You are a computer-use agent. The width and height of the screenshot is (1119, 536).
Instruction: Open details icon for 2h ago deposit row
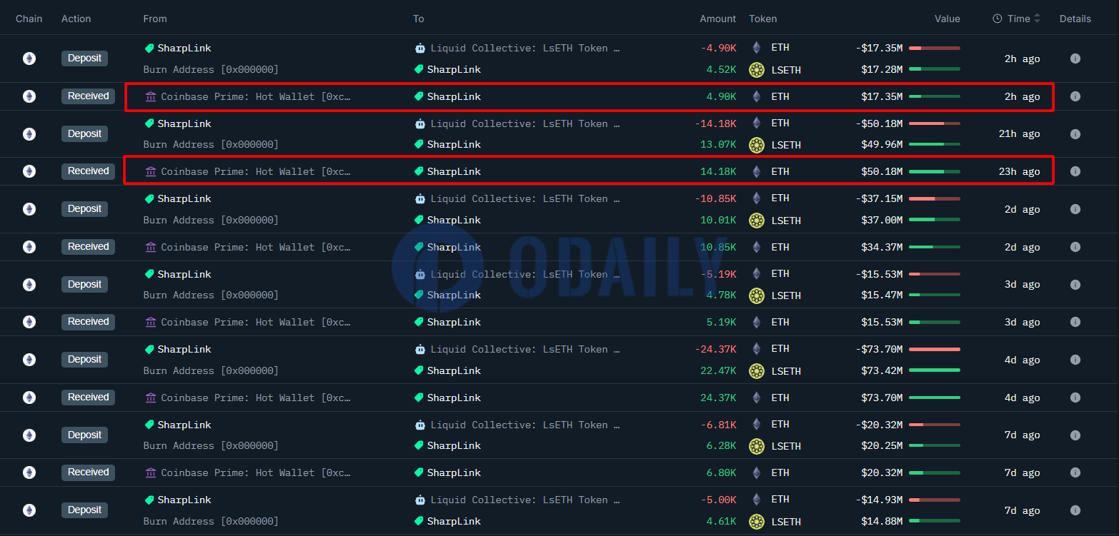1075,59
